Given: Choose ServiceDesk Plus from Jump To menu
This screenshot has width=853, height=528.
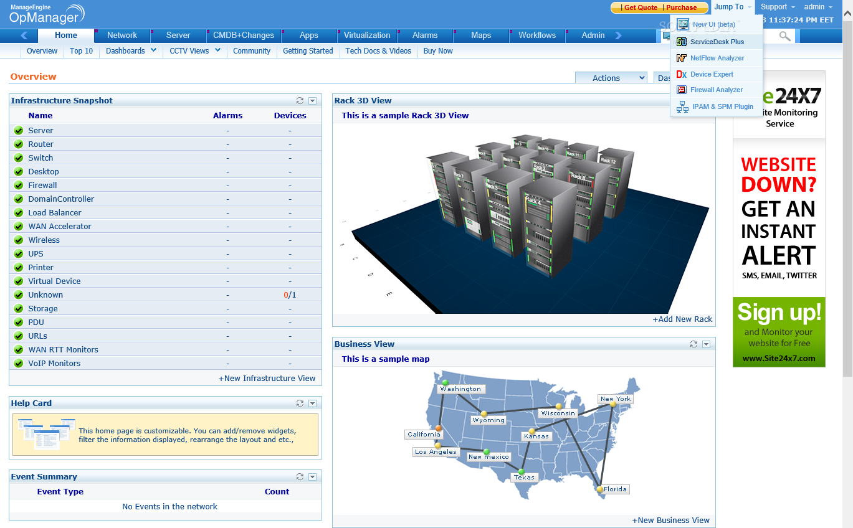Looking at the screenshot, I should [x=717, y=42].
